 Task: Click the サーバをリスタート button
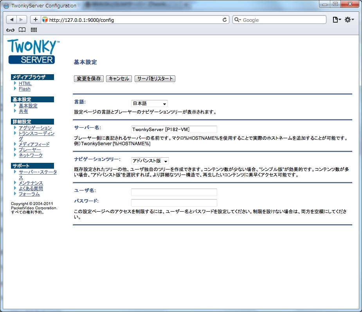pyautogui.click(x=155, y=78)
